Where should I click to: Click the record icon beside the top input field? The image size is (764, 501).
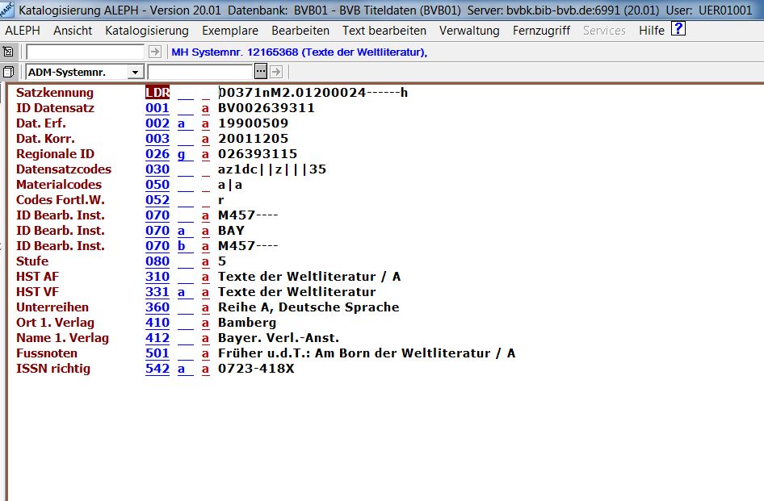(x=8, y=52)
